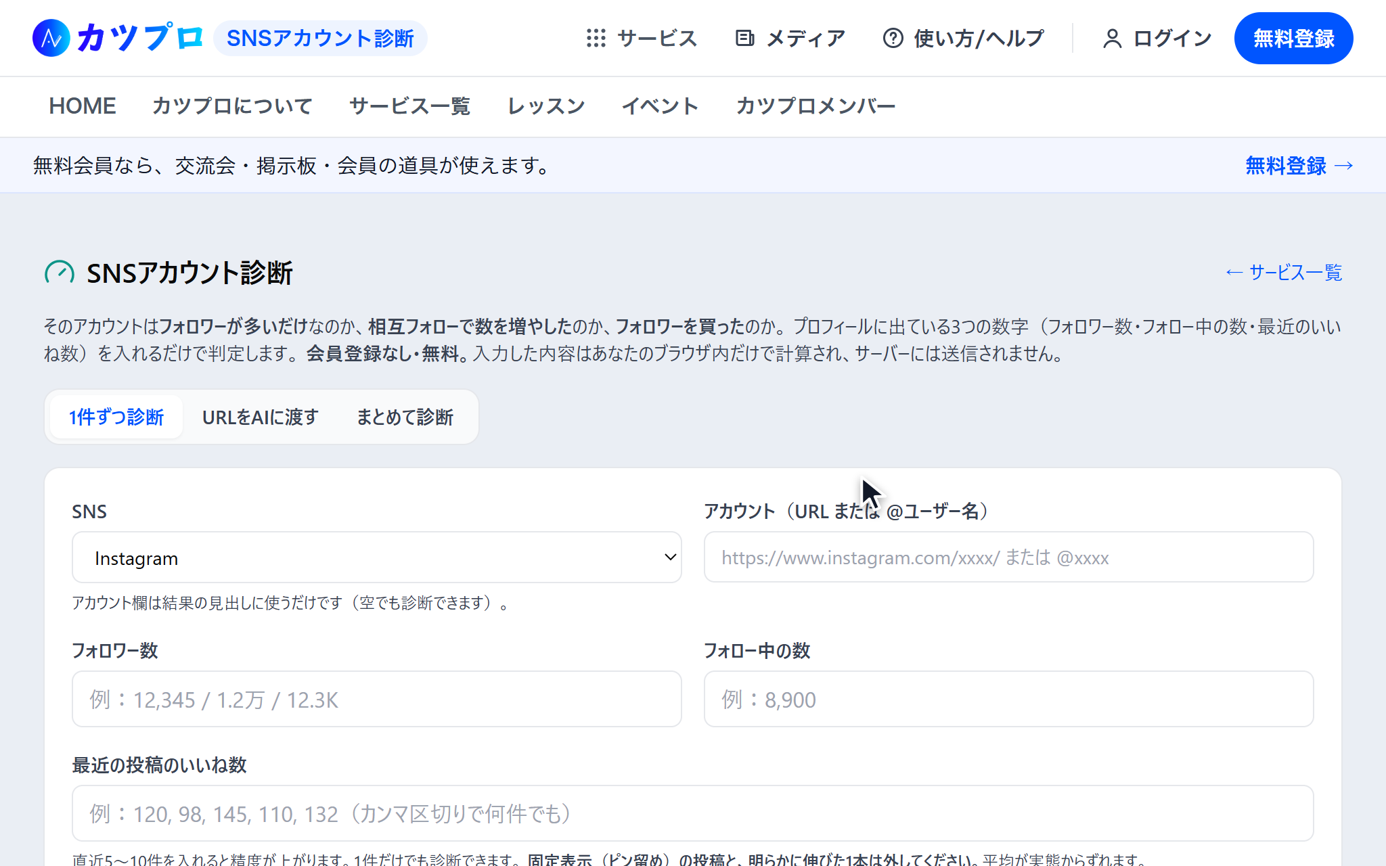Click the SNSアカウント診断 page heading
The height and width of the screenshot is (866, 1386).
coord(189,273)
